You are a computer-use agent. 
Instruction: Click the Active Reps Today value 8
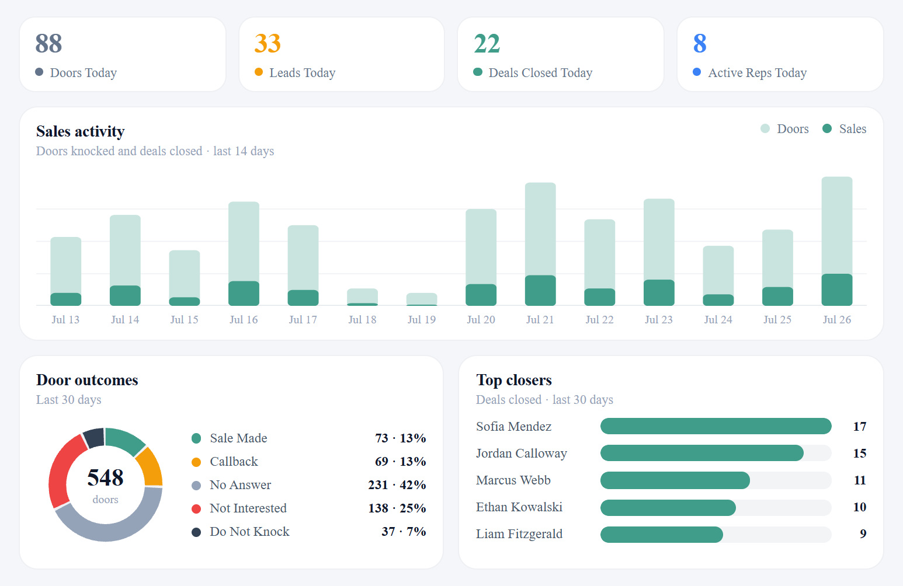pos(700,44)
